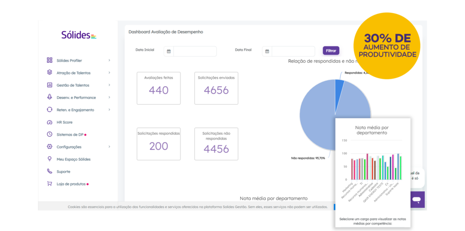Screen dimensions: 465x231
Task: Open the Configurações link
Action: tap(69, 147)
